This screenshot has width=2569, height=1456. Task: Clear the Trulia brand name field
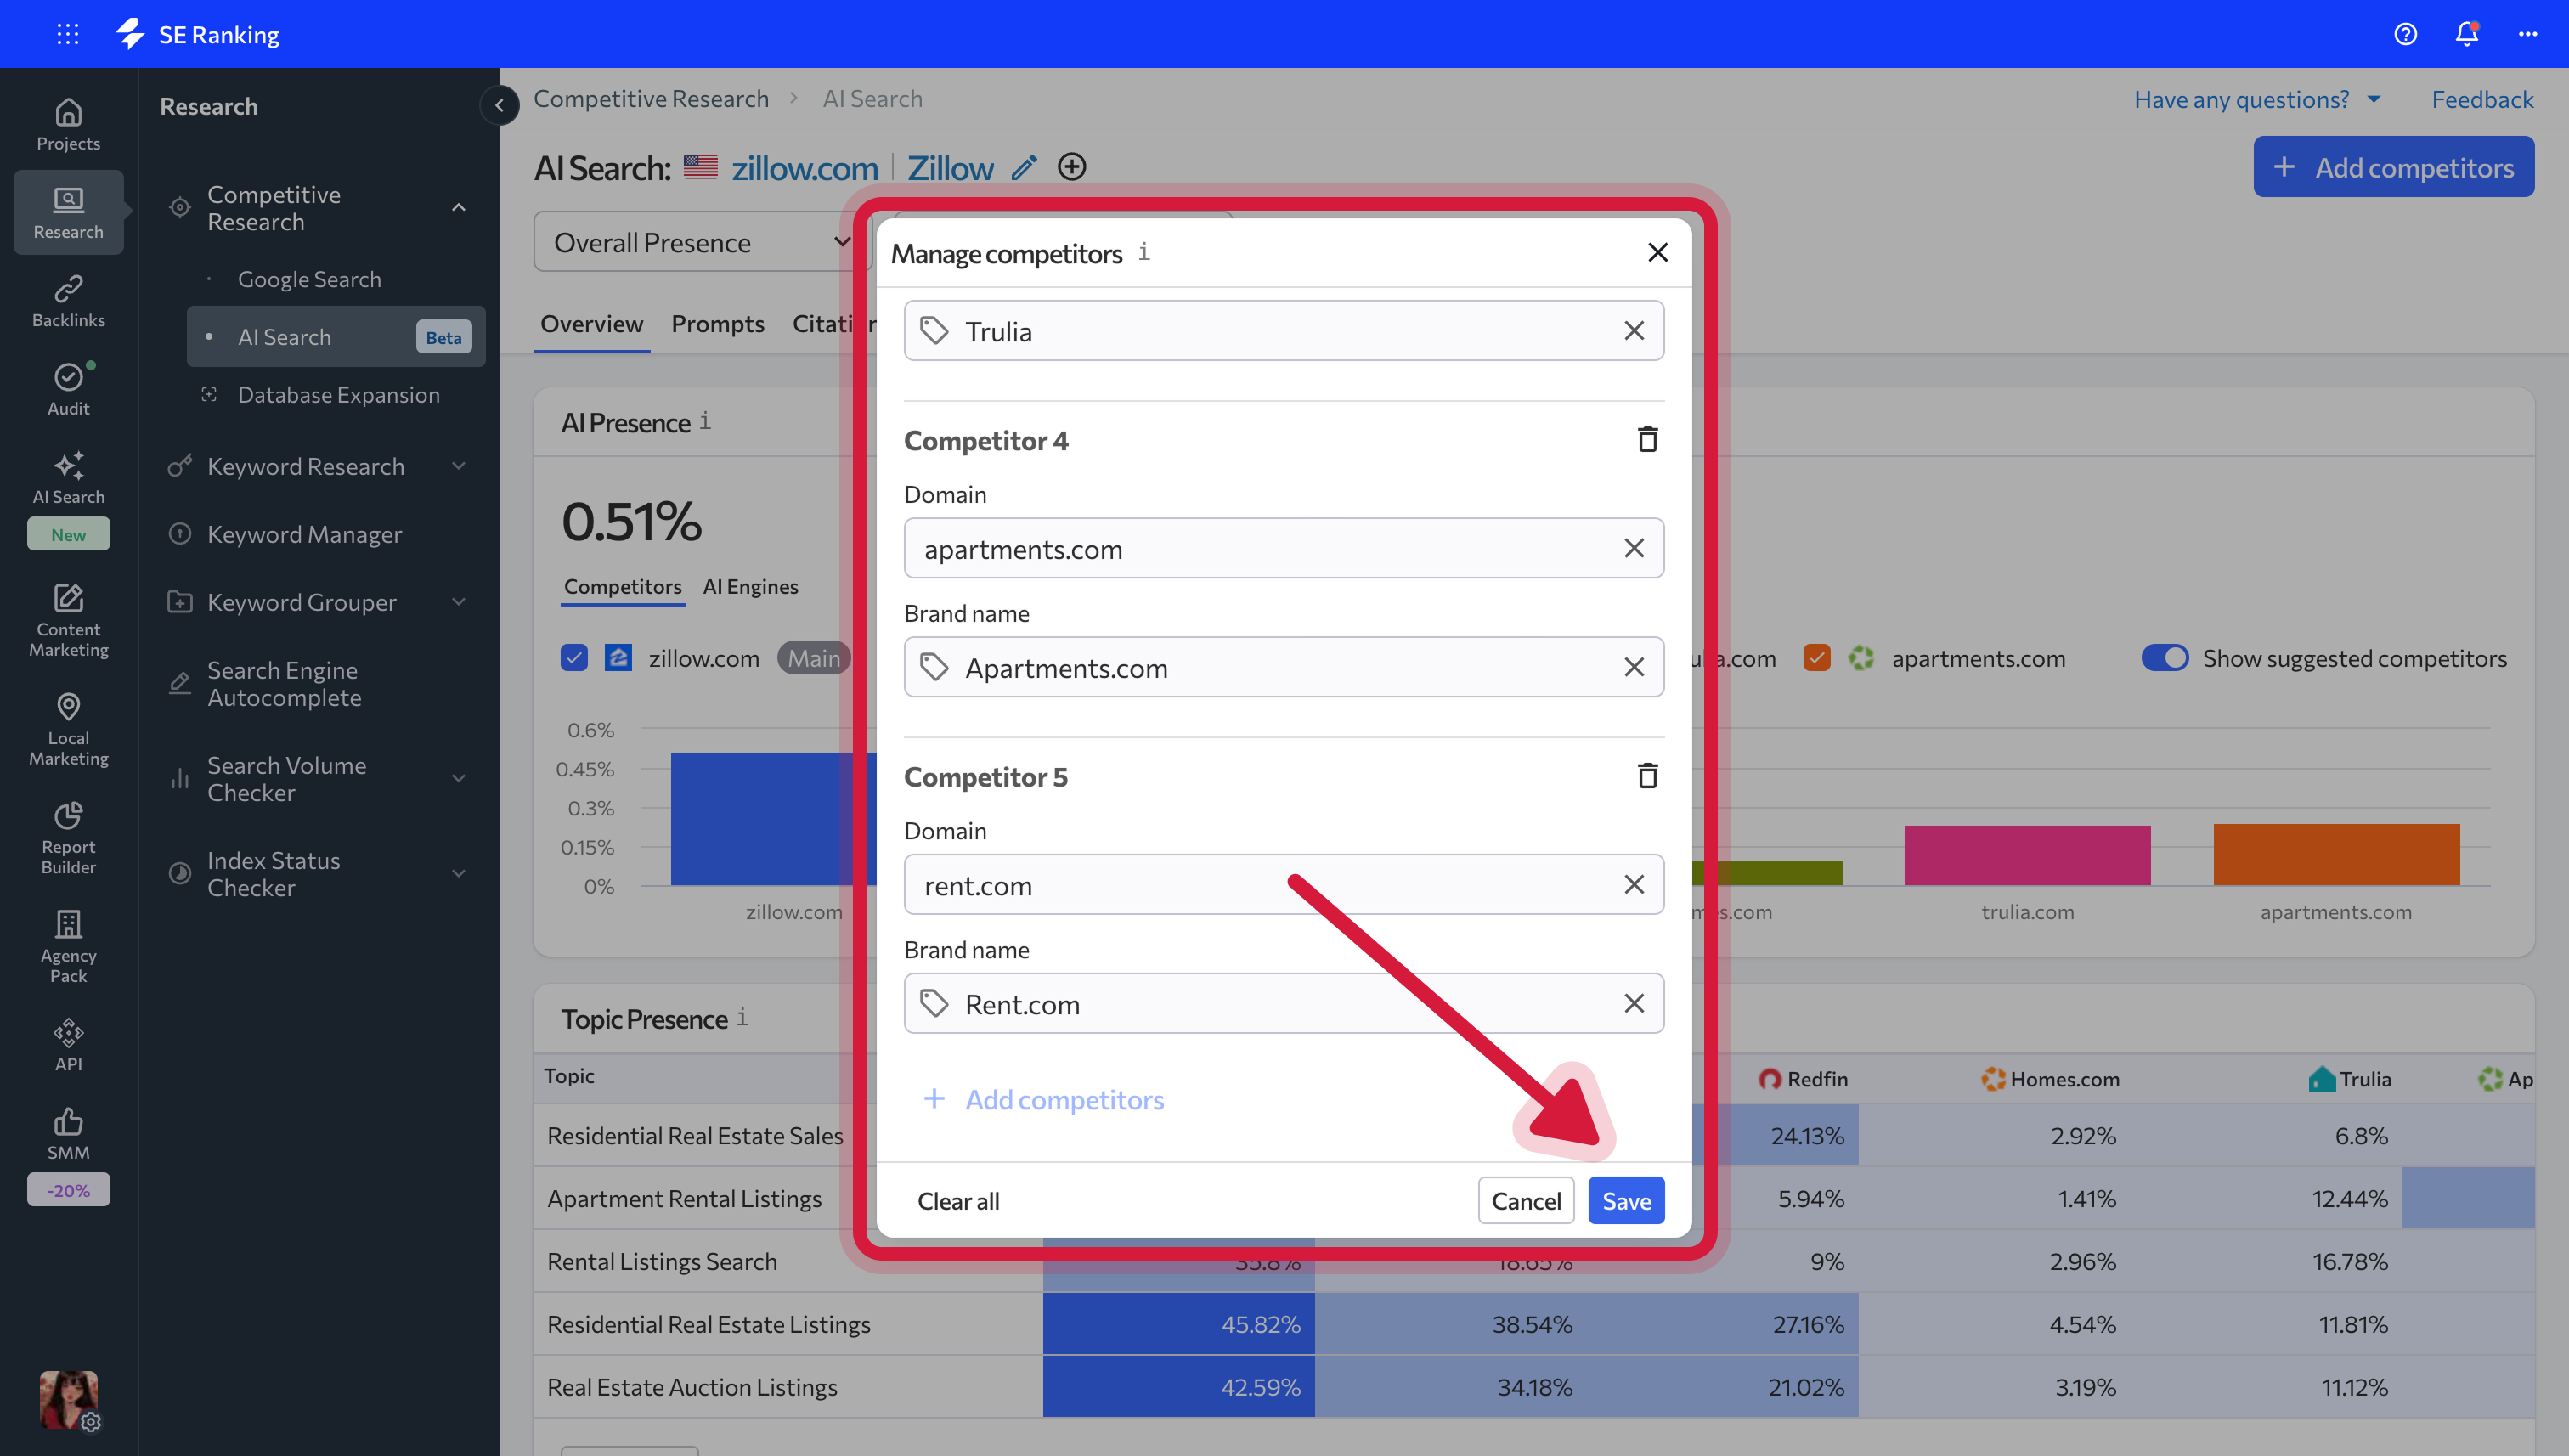[1634, 331]
